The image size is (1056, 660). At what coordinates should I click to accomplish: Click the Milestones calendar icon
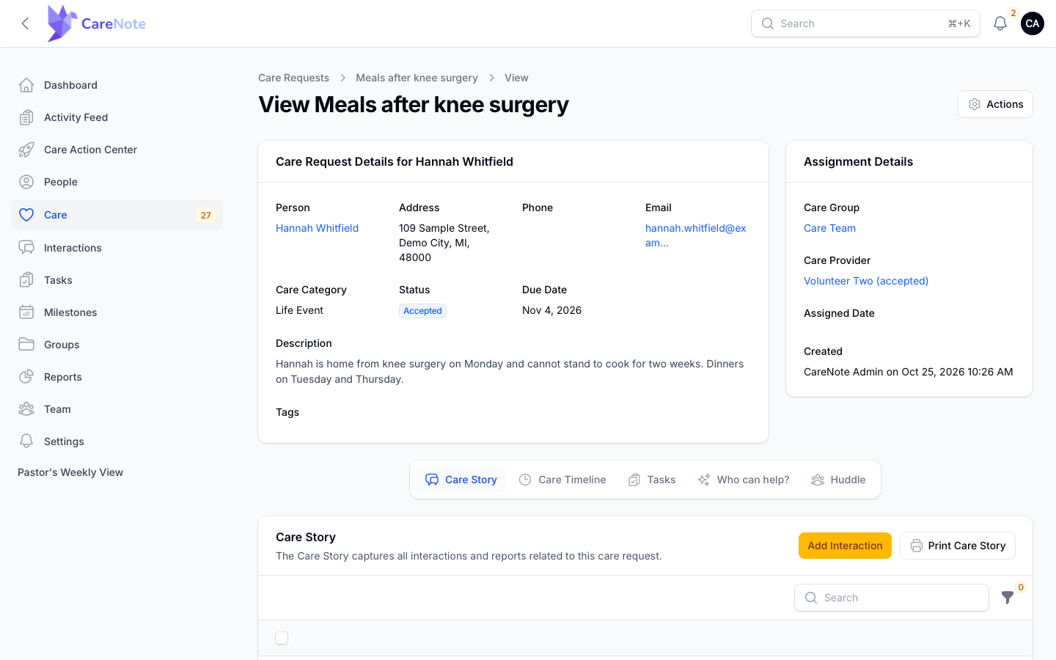pos(26,312)
